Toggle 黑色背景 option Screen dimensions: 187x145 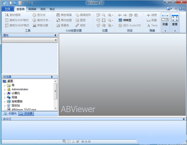[x=64, y=15]
